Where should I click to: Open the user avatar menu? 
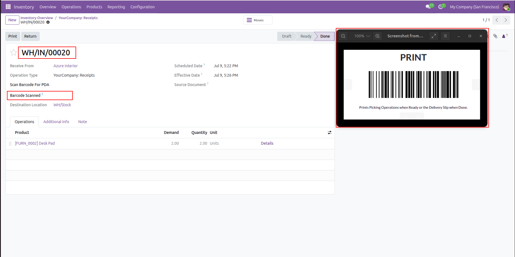click(x=506, y=7)
